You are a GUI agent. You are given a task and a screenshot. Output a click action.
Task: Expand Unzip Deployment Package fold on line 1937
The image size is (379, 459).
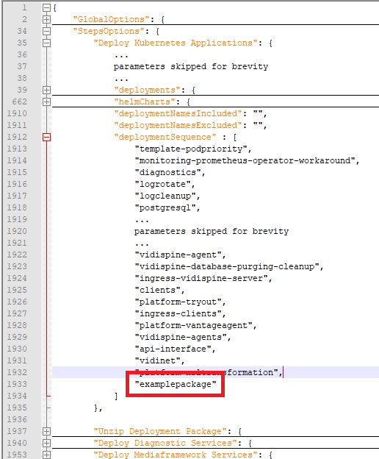pos(46,431)
